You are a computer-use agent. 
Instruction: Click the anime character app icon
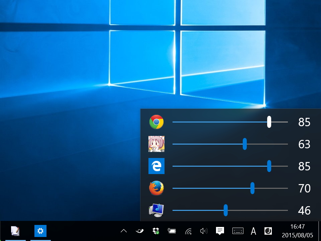tap(156, 144)
